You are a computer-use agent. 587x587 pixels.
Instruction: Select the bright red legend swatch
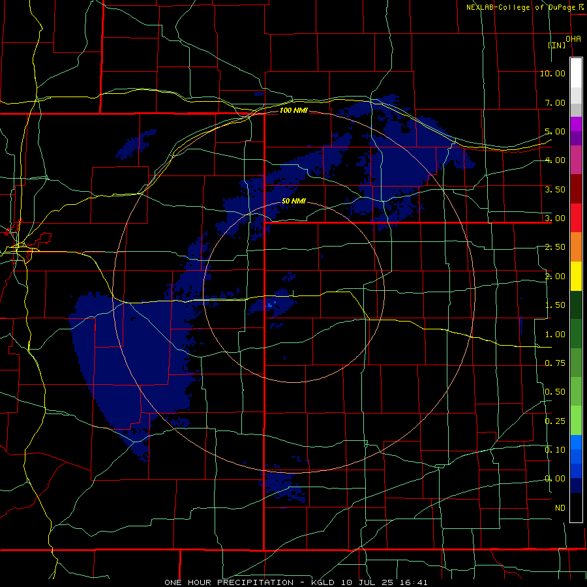[x=576, y=218]
